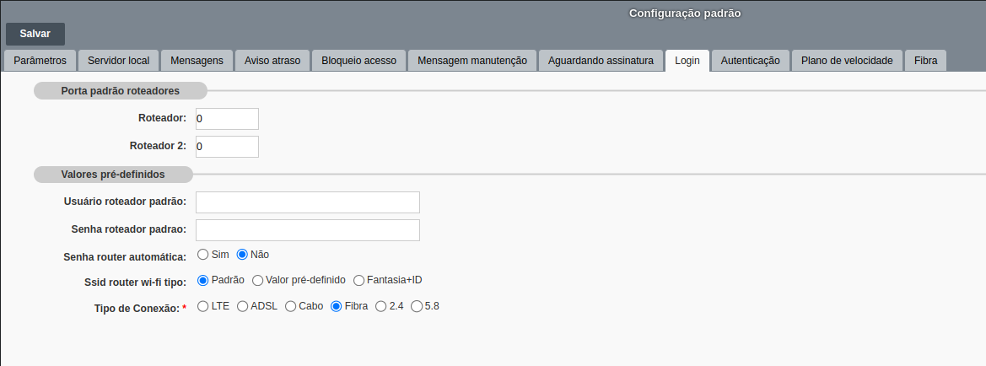Click the Roteador port input field

point(227,119)
